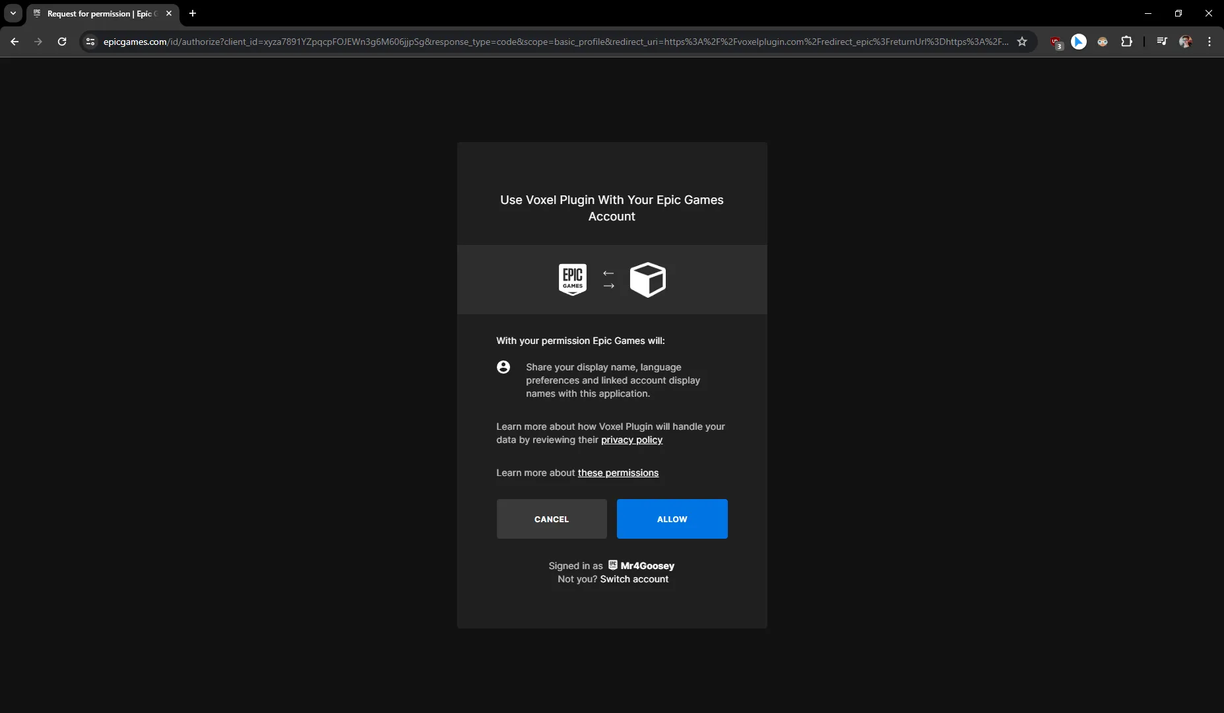Click the Voxel Plugin cube logo
The width and height of the screenshot is (1224, 713).
coord(647,280)
